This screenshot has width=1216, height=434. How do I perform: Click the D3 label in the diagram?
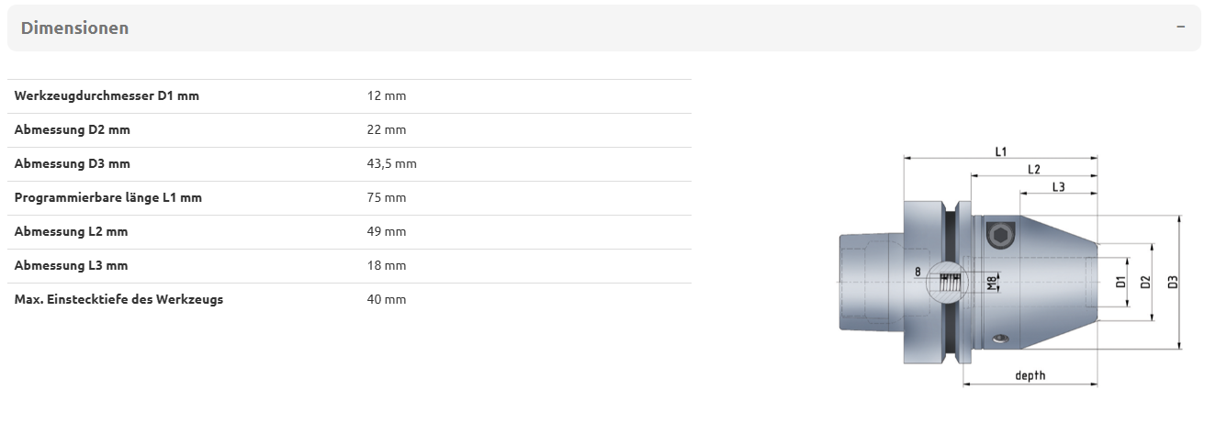coord(1173,283)
